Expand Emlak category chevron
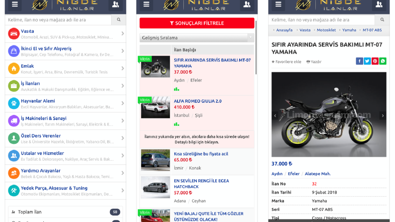 [x=123, y=68]
